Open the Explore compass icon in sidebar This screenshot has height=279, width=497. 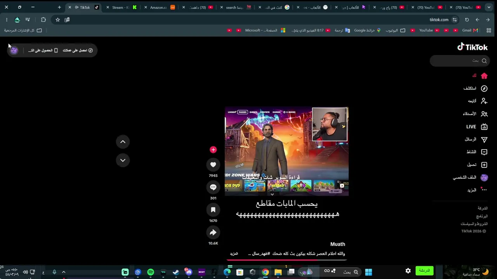[x=484, y=88]
